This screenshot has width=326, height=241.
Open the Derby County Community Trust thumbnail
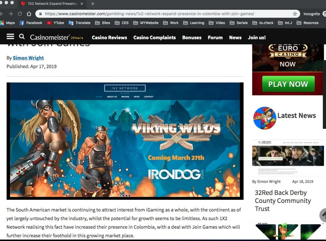288,158
